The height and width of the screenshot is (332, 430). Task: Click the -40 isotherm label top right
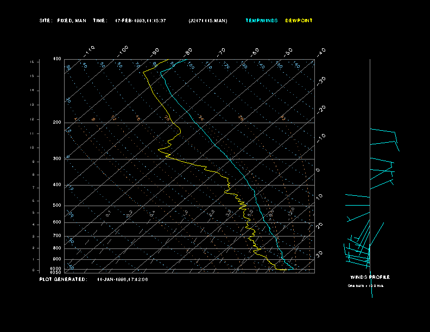[321, 52]
